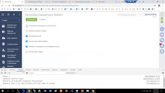This screenshot has height=93, width=165.
Task: Open Системные настройки section
Action: (11, 56)
